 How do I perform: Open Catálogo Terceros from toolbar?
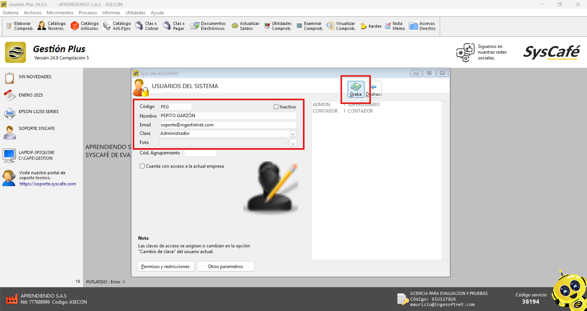pyautogui.click(x=42, y=26)
